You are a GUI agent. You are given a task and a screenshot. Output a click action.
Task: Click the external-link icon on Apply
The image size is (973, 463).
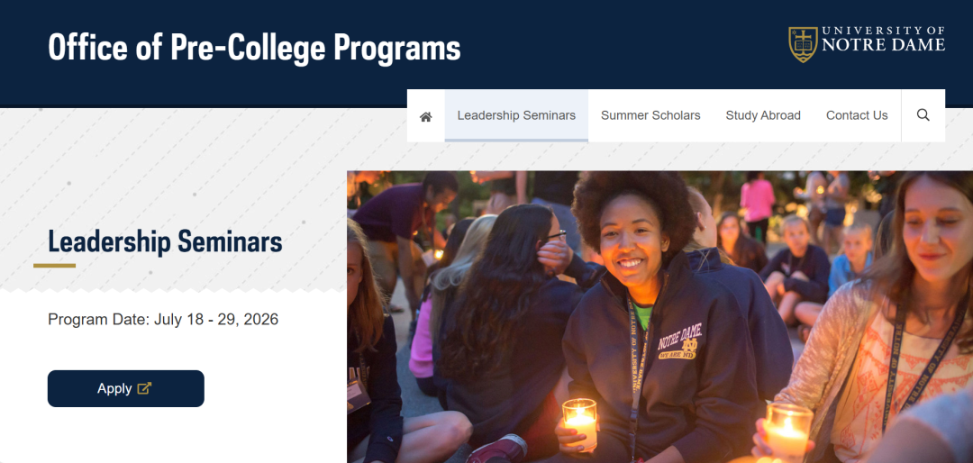(144, 388)
